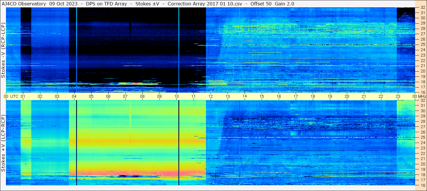Select the 17 hour tick on the time axis
The image size is (427, 191).
pyautogui.click(x=296, y=96)
